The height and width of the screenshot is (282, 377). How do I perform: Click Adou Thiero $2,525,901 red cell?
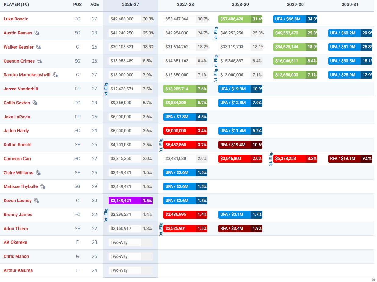click(185, 229)
